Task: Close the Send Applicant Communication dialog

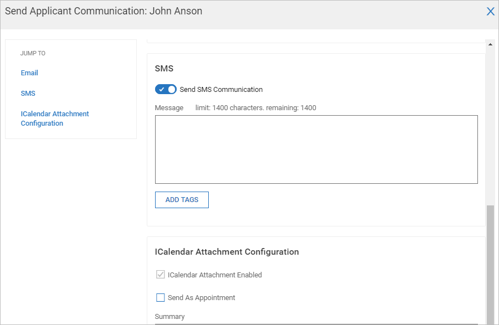Action: point(490,12)
